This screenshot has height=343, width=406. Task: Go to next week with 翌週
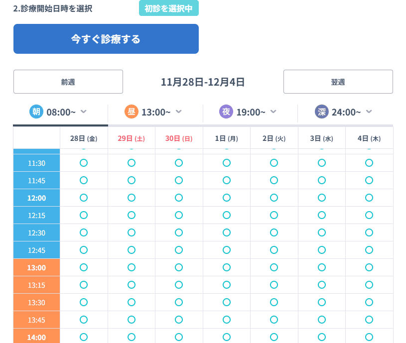pyautogui.click(x=338, y=82)
